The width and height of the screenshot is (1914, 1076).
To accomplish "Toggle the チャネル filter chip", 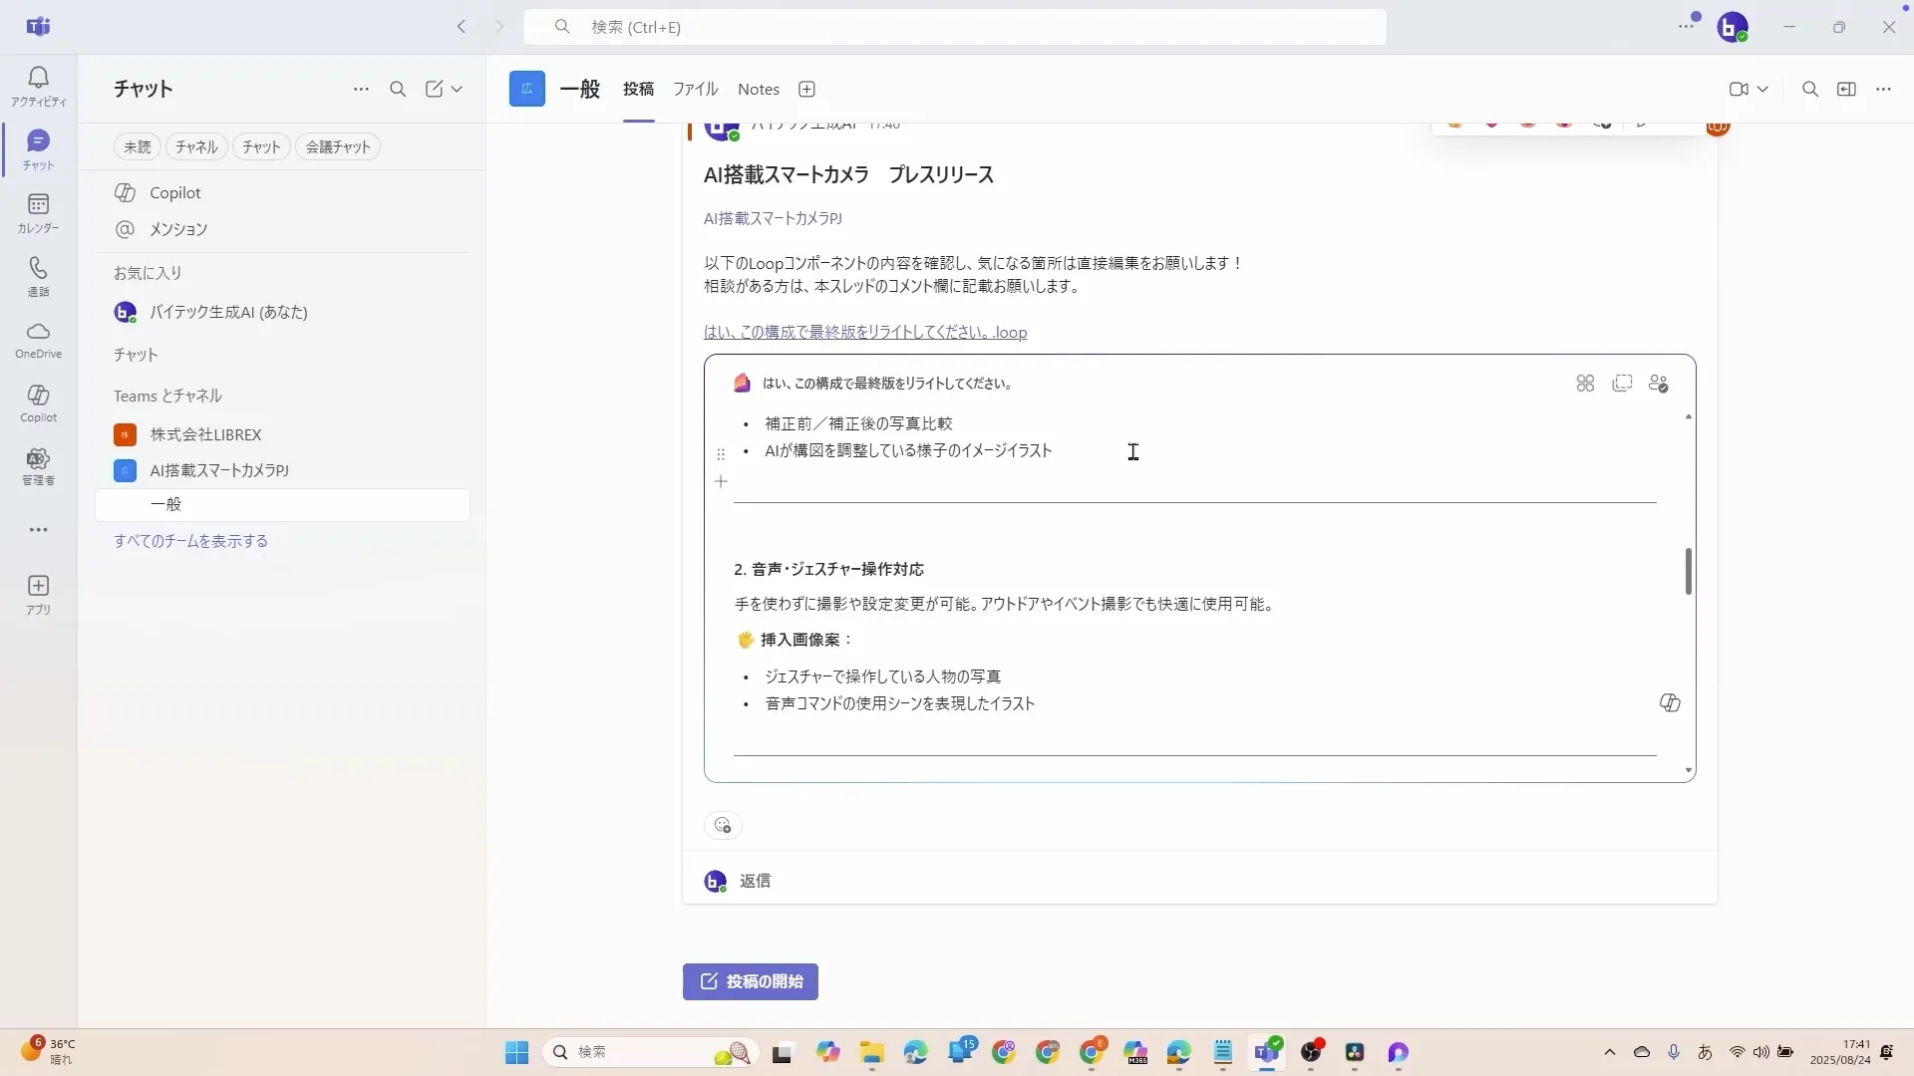I will [194, 146].
